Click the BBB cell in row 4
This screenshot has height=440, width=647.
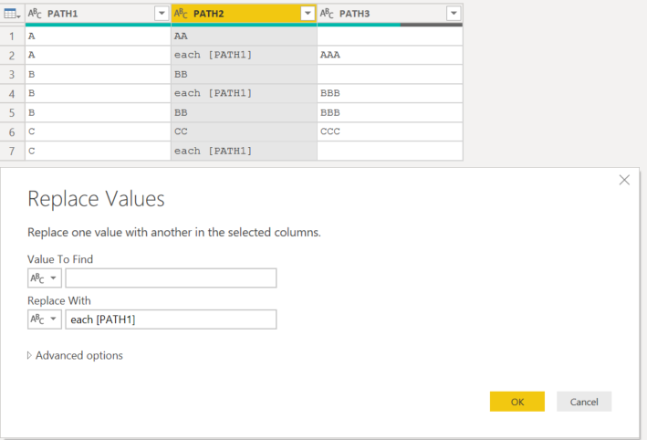[x=390, y=94]
